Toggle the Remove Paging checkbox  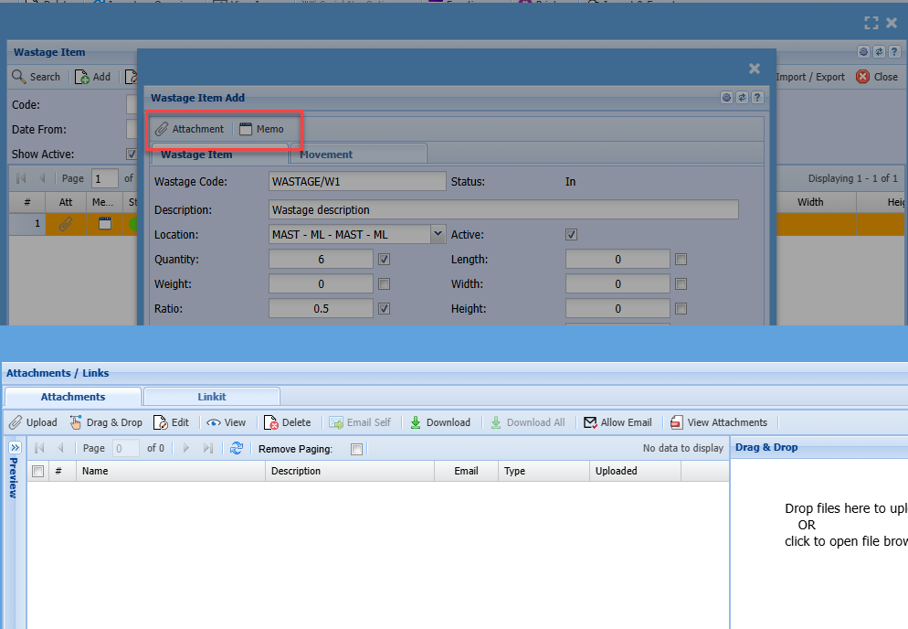click(x=357, y=449)
